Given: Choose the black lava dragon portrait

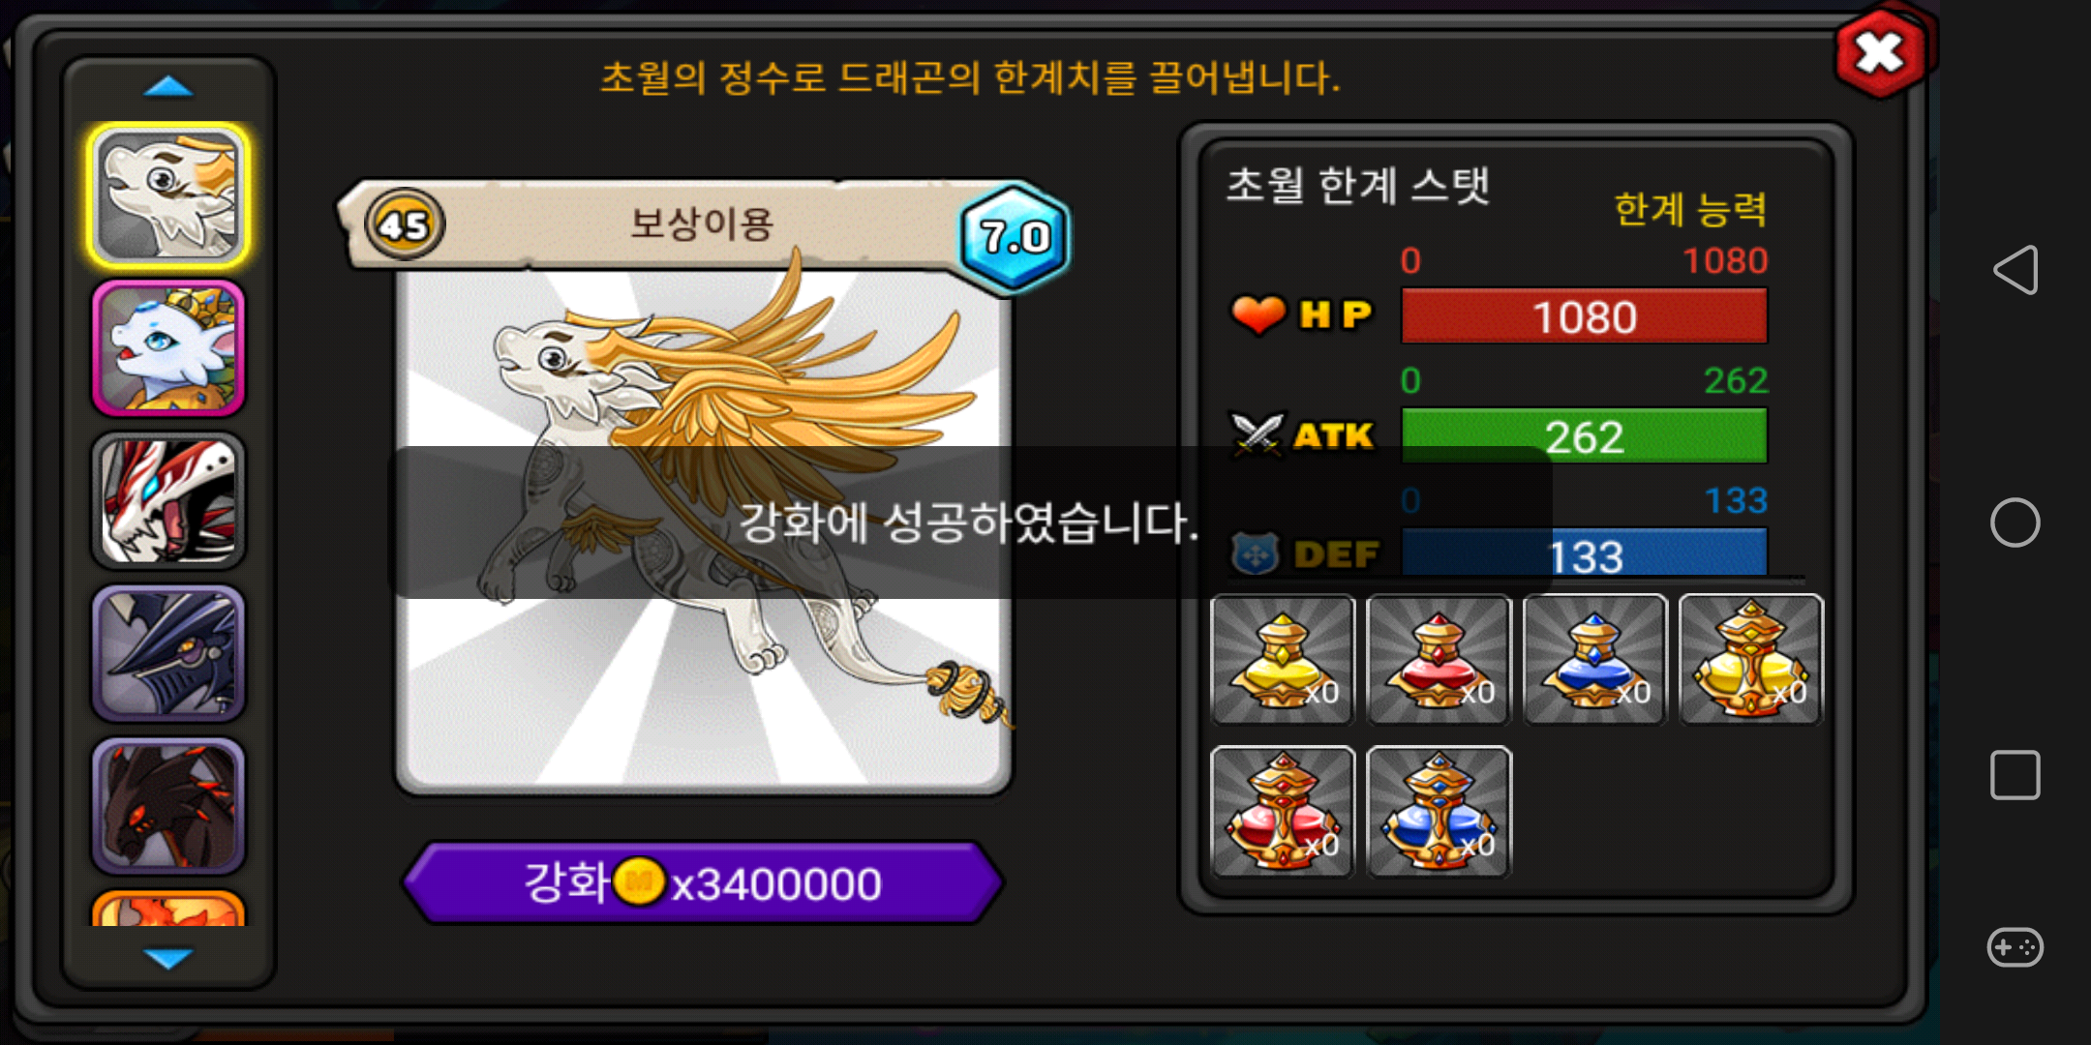Looking at the screenshot, I should (168, 806).
